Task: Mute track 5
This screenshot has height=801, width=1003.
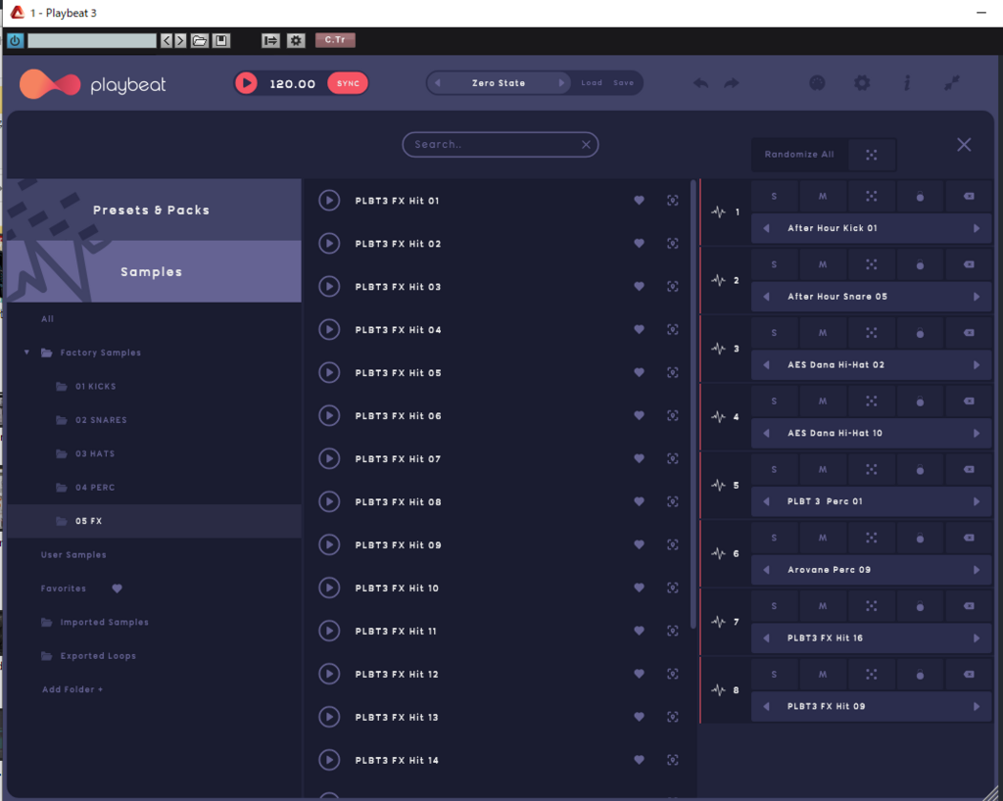Action: pos(823,469)
